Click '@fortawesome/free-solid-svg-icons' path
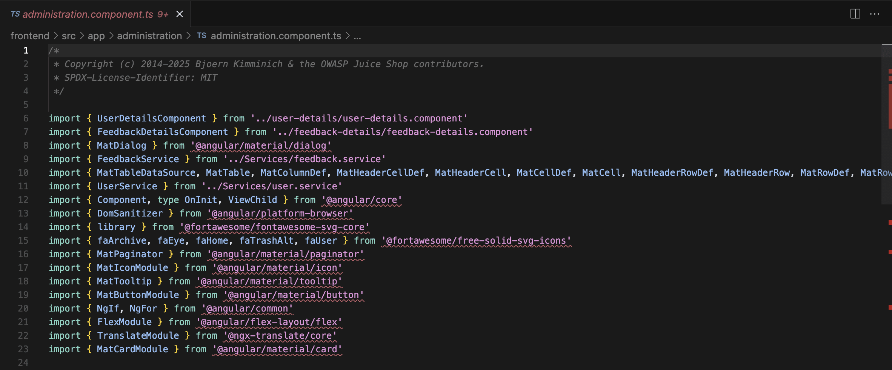Viewport: 892px width, 370px height. coord(476,241)
